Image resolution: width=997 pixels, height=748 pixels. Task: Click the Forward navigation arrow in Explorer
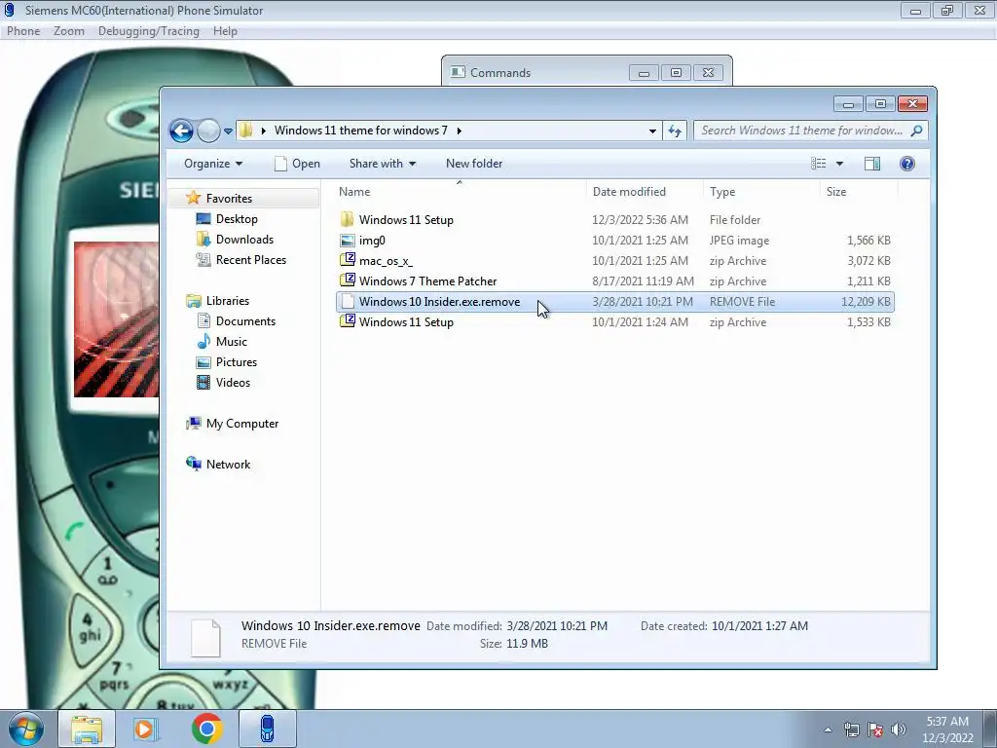(208, 131)
